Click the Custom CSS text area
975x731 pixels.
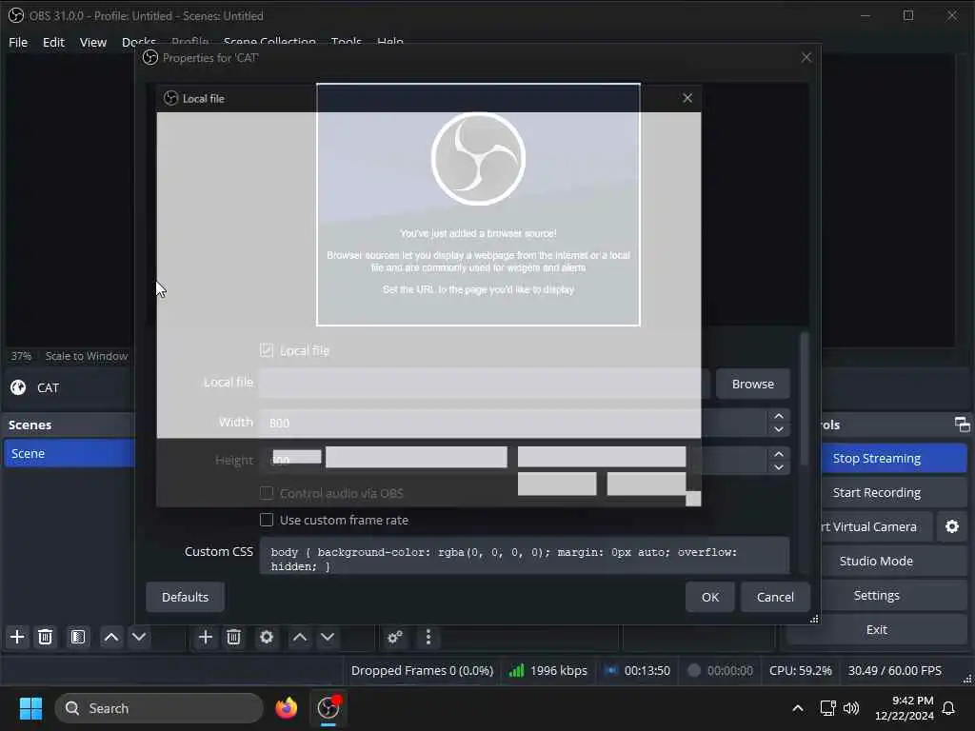pyautogui.click(x=525, y=556)
